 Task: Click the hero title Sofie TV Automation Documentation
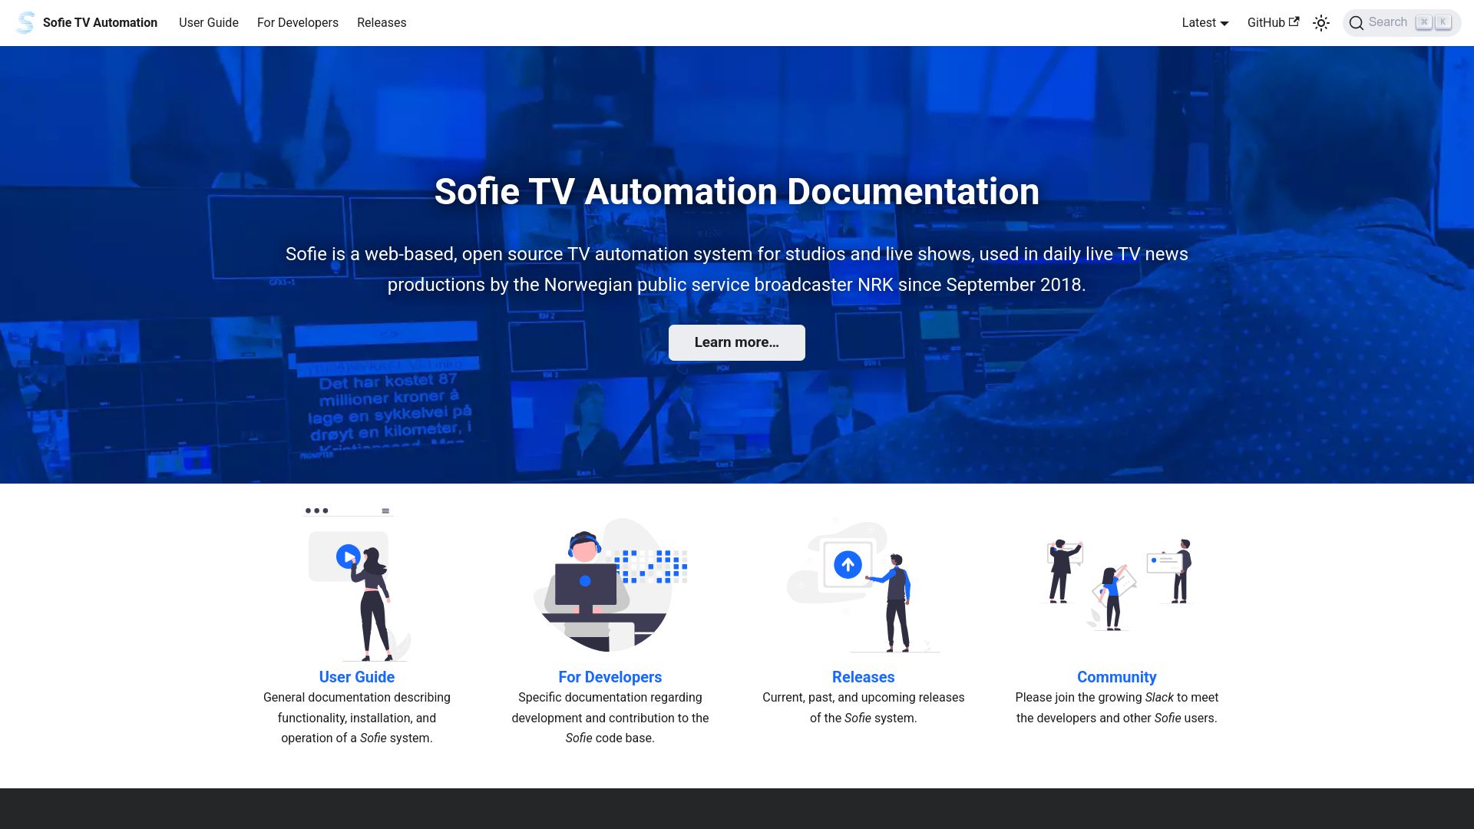[737, 191]
